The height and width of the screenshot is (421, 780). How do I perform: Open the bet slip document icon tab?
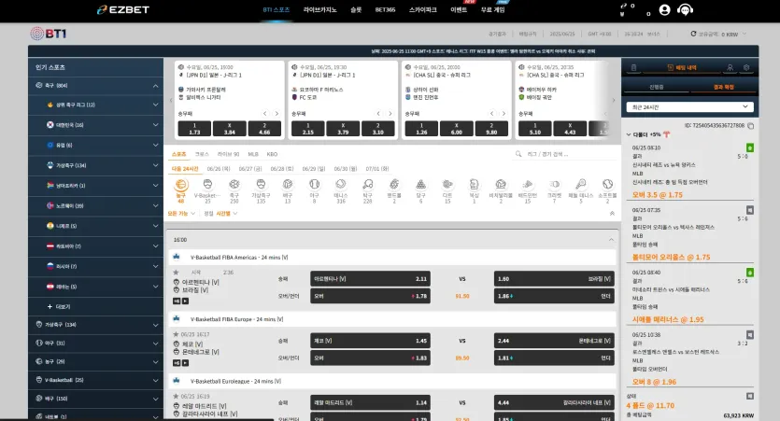pos(633,67)
